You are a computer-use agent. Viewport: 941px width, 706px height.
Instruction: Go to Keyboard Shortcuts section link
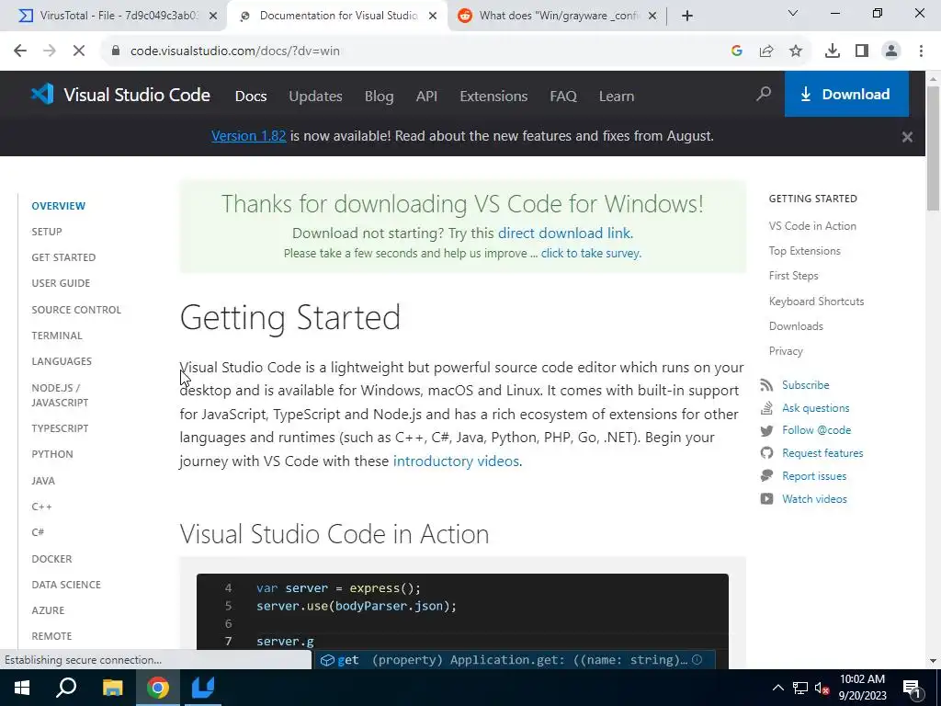point(816,302)
